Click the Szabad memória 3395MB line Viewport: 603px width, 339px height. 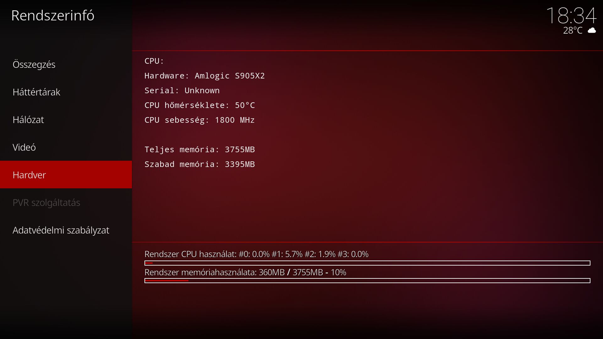pyautogui.click(x=199, y=164)
